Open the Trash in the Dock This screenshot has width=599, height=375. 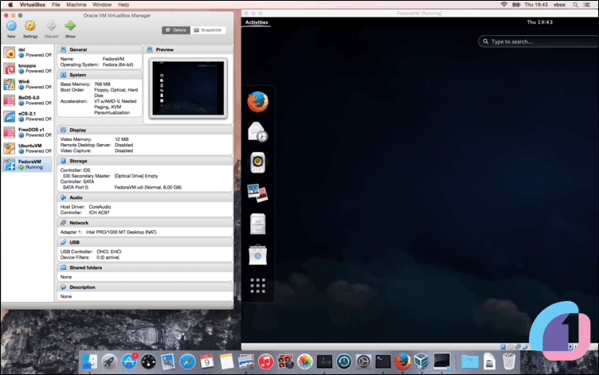point(509,361)
